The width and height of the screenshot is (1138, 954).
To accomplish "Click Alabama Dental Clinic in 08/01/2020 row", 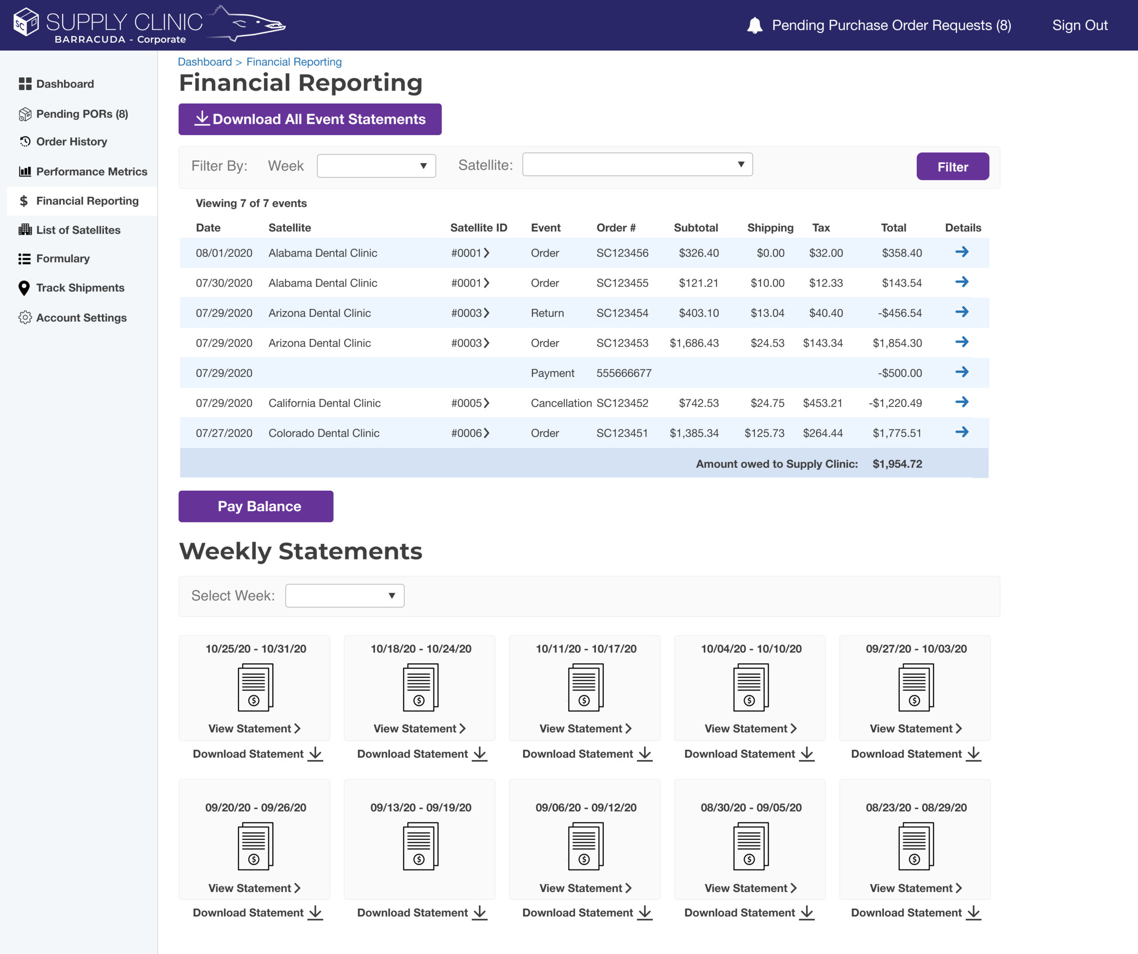I will 323,253.
